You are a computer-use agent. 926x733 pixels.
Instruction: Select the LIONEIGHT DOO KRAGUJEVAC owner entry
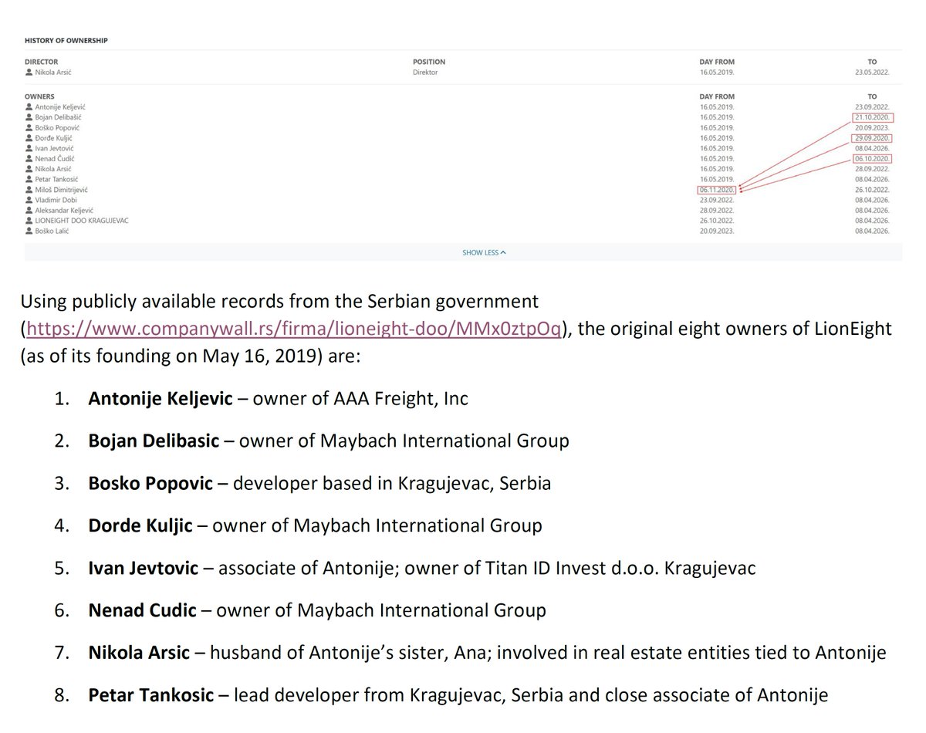coord(82,221)
